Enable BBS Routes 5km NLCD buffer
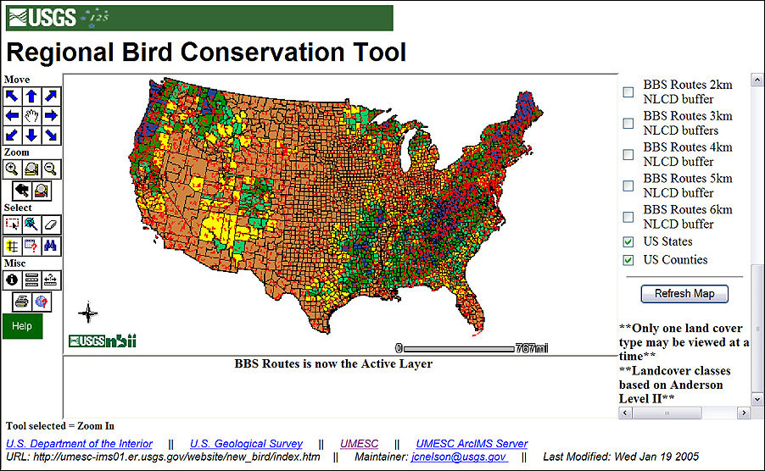The height and width of the screenshot is (471, 765). pyautogui.click(x=628, y=186)
